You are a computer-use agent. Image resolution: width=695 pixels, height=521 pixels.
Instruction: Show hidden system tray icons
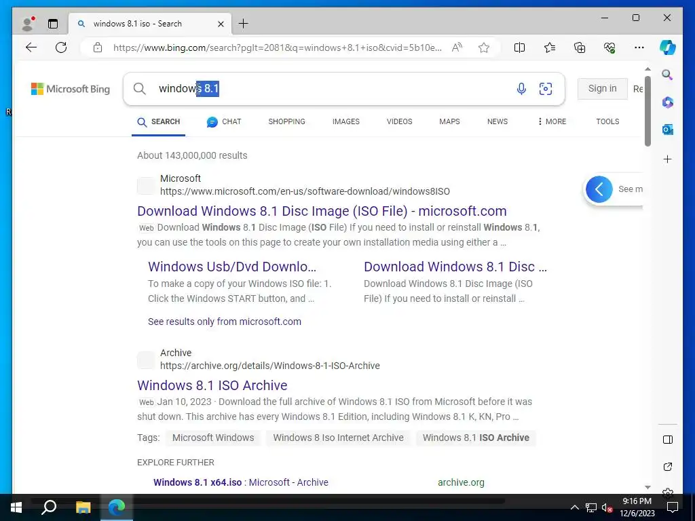point(574,507)
